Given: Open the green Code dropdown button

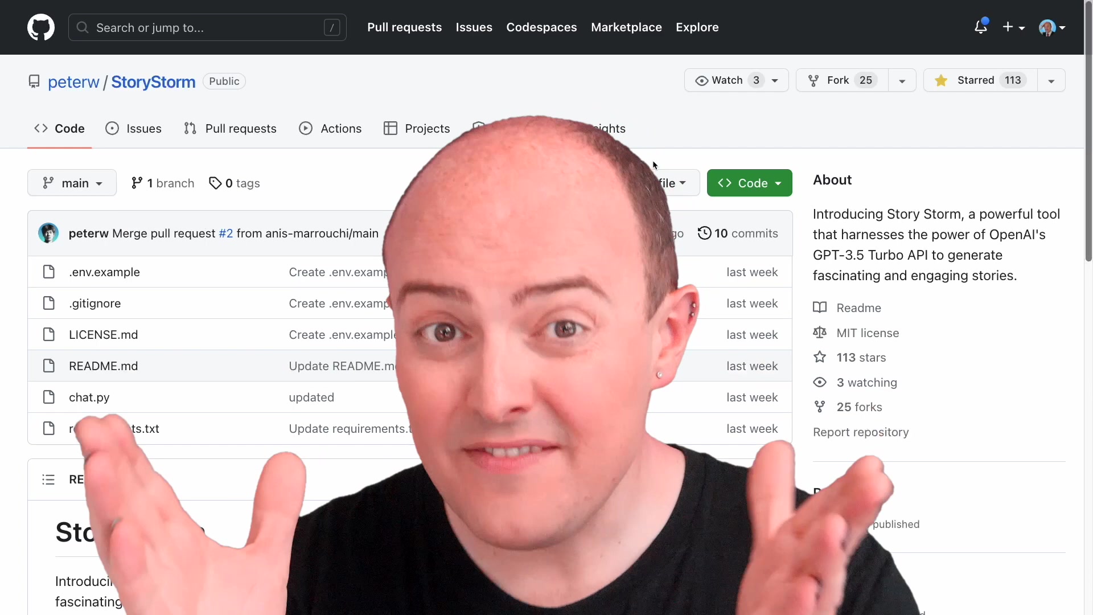Looking at the screenshot, I should point(749,183).
